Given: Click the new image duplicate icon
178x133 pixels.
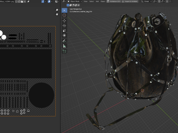Looking at the screenshot, I should (19, 1).
